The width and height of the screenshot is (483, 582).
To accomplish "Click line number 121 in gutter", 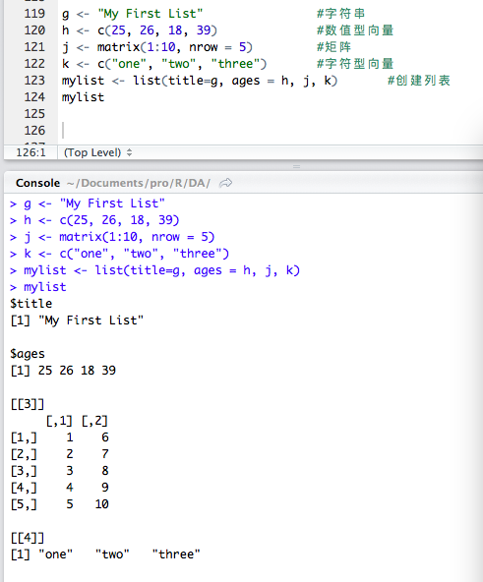I will tap(34, 47).
